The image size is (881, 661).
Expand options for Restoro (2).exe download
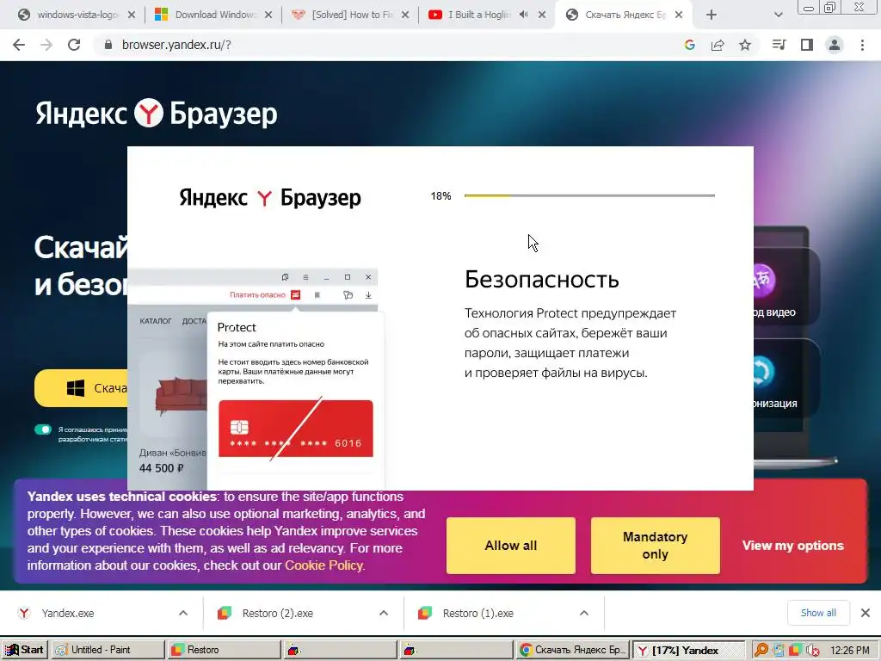(384, 613)
